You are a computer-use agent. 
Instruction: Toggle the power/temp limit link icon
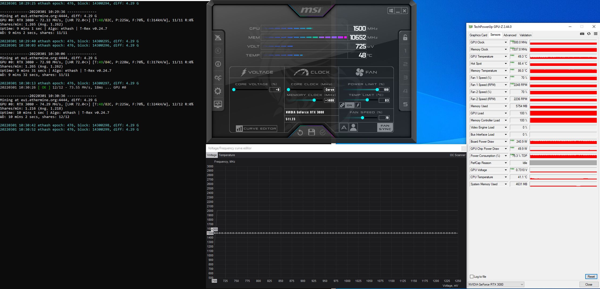point(342,105)
